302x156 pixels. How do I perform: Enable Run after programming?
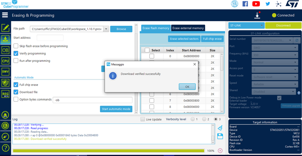pyautogui.click(x=16, y=61)
